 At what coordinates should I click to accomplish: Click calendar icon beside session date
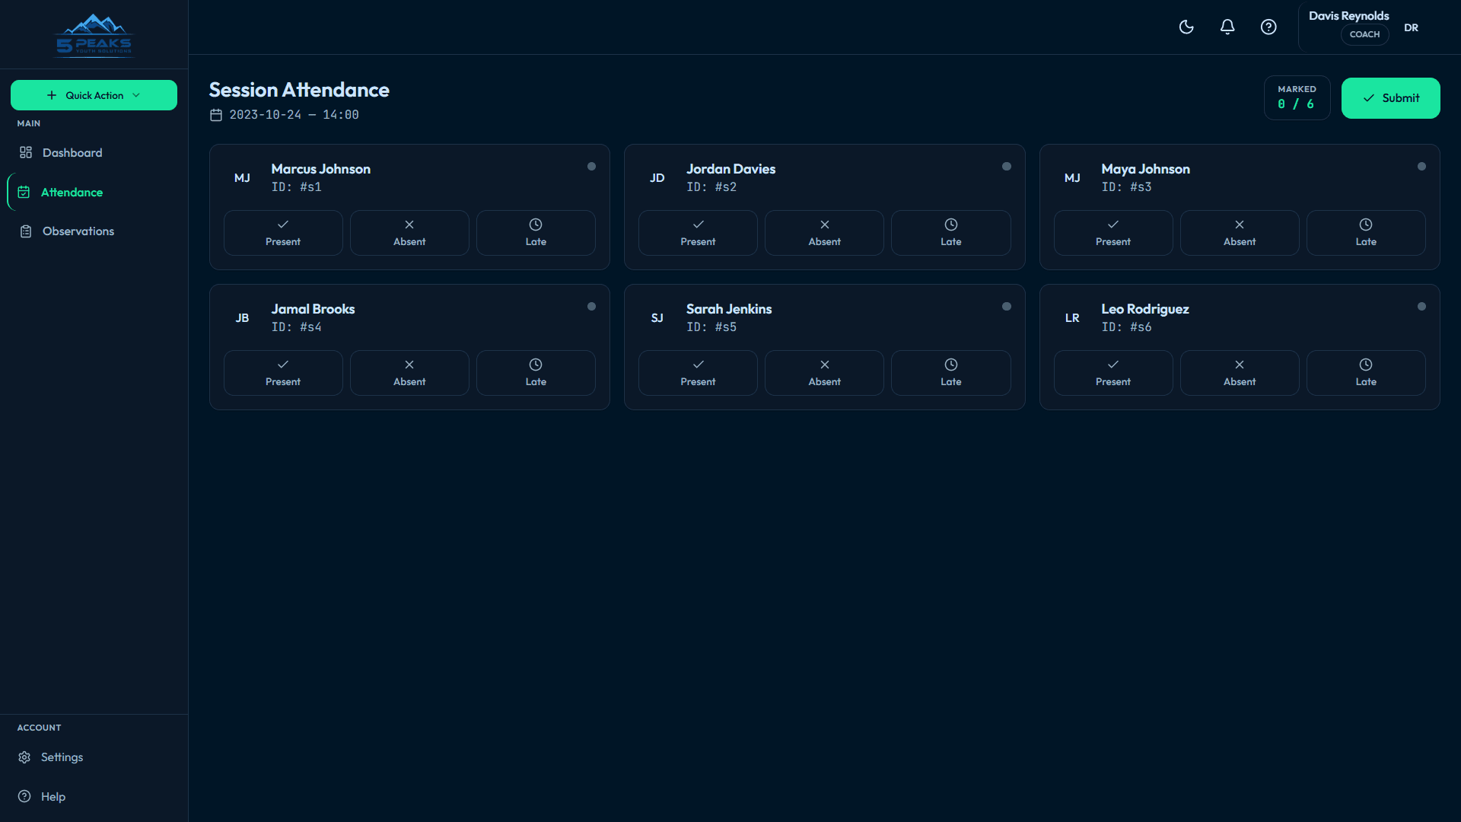(216, 115)
